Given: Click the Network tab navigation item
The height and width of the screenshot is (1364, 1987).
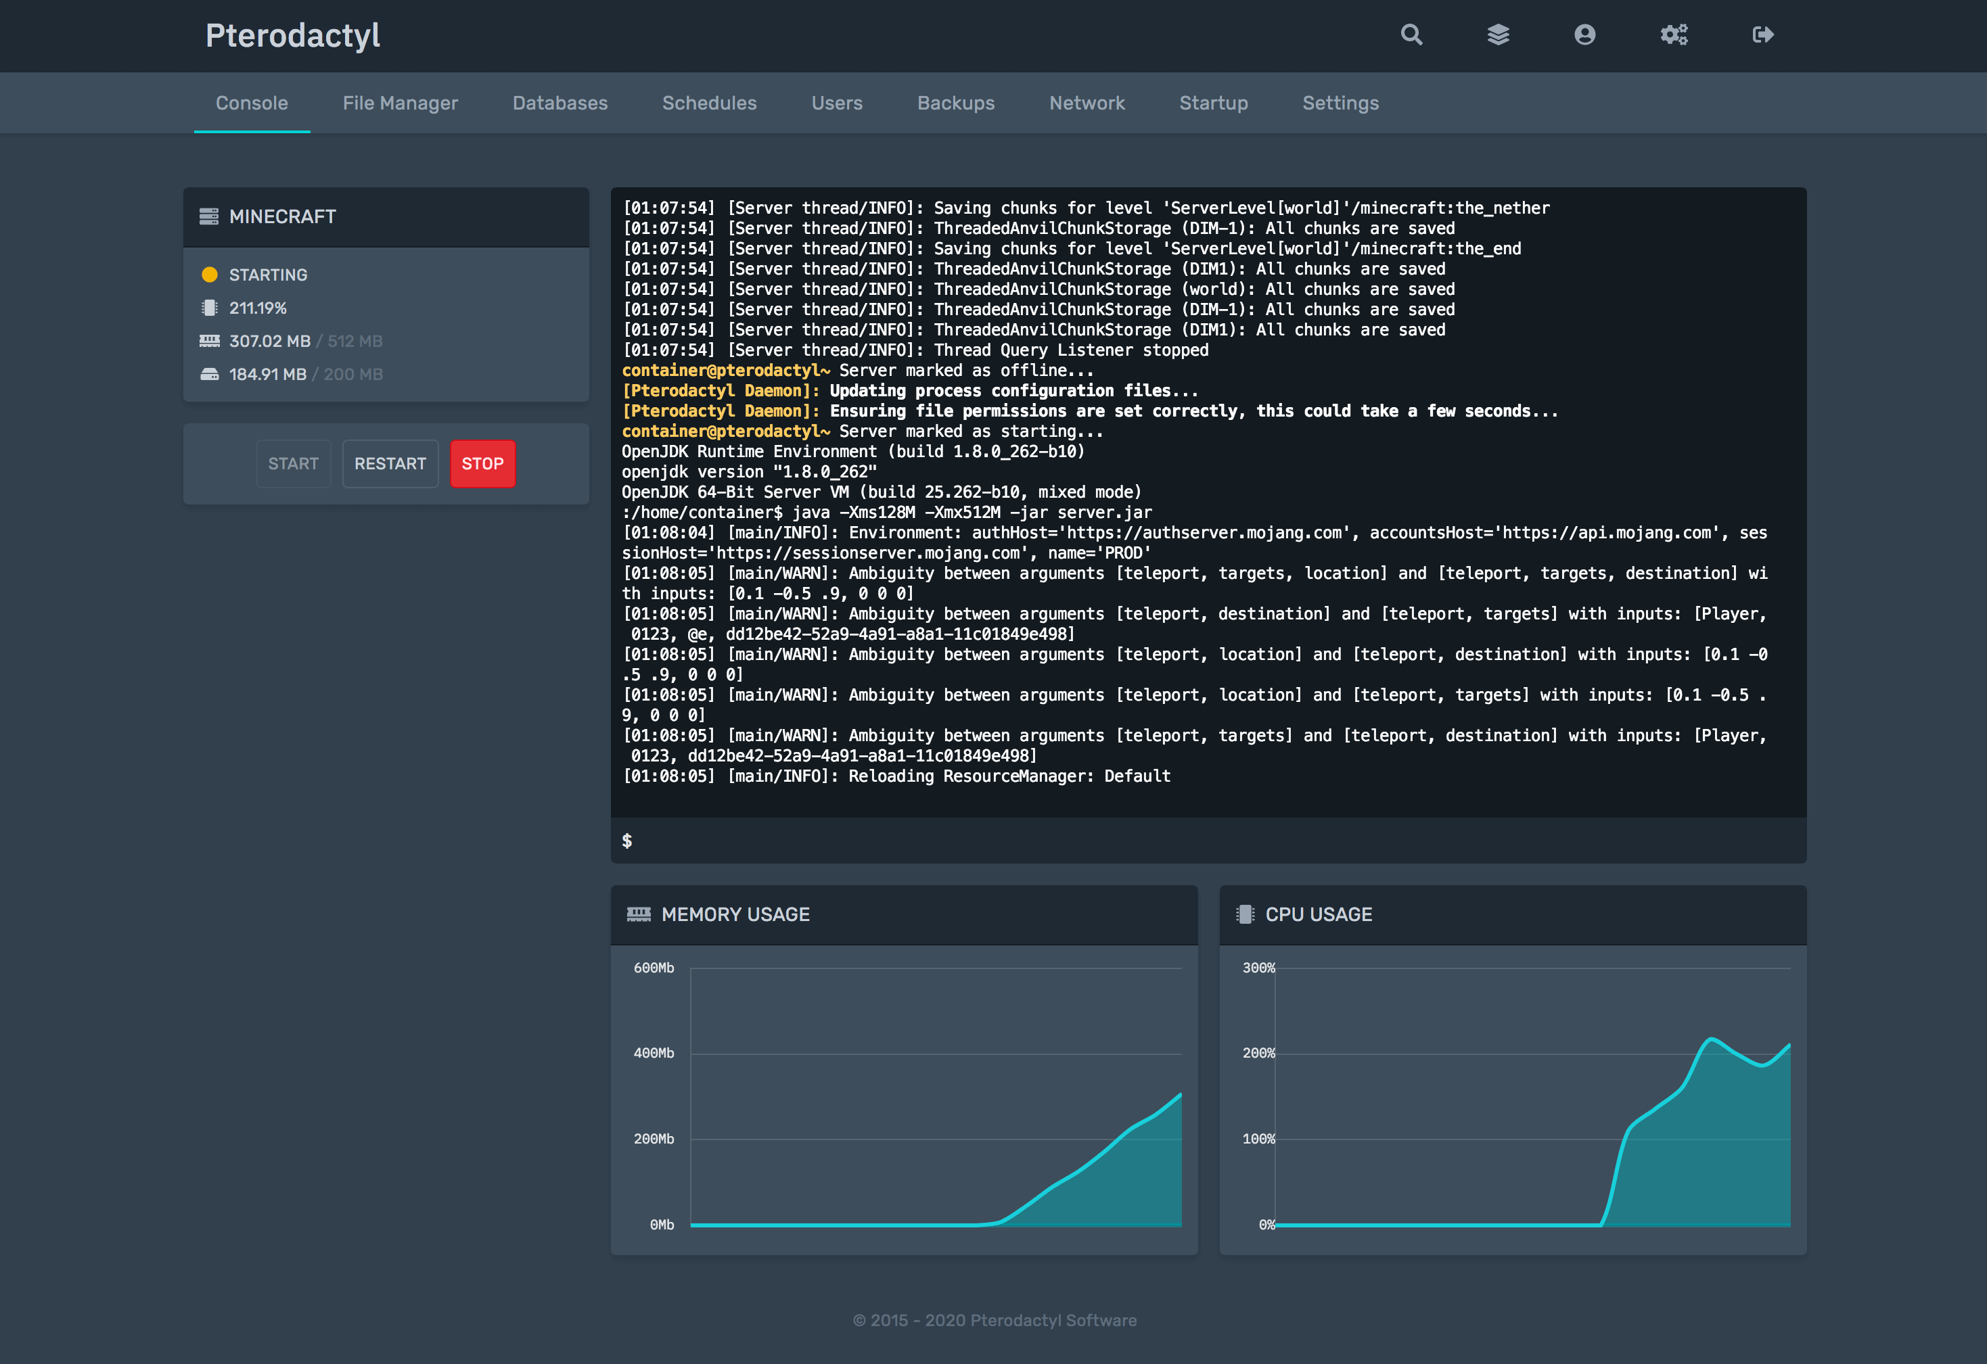Looking at the screenshot, I should (x=1087, y=103).
